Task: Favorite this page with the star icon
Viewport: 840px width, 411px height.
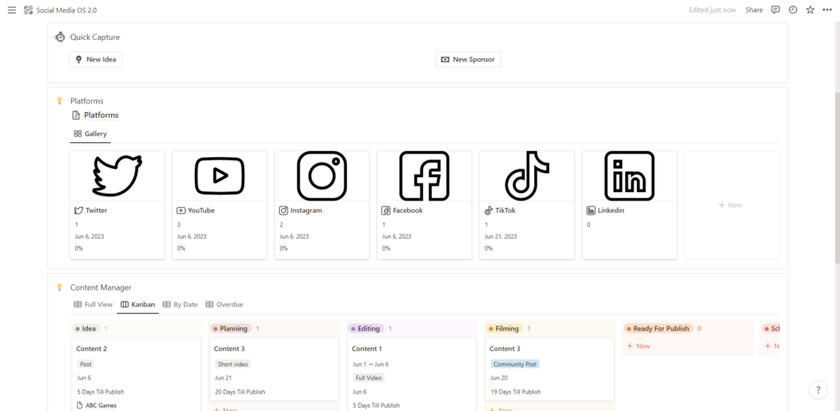Action: [x=810, y=10]
